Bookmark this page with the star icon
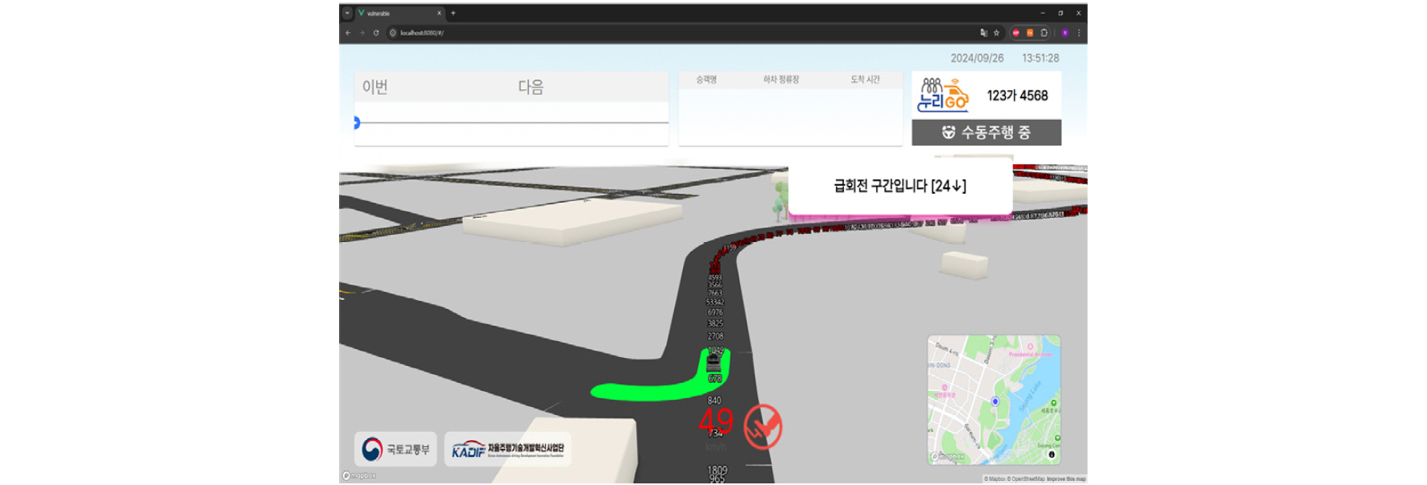1427x485 pixels. [996, 33]
